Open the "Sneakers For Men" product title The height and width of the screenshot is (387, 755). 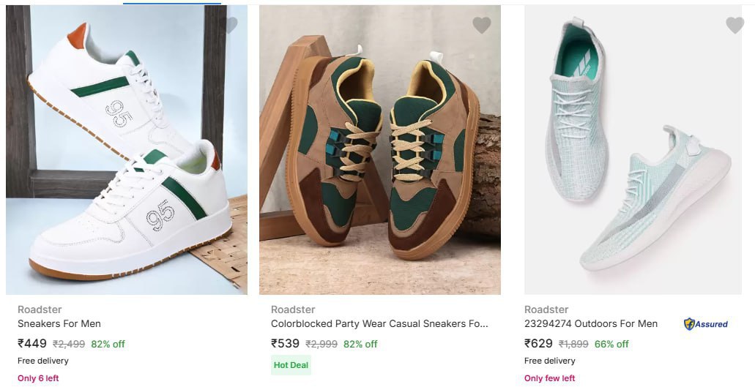click(59, 323)
